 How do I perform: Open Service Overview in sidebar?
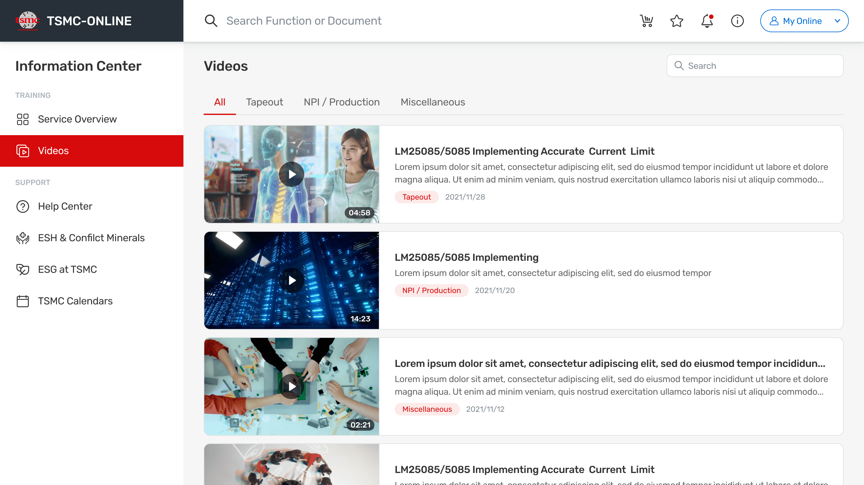point(92,119)
